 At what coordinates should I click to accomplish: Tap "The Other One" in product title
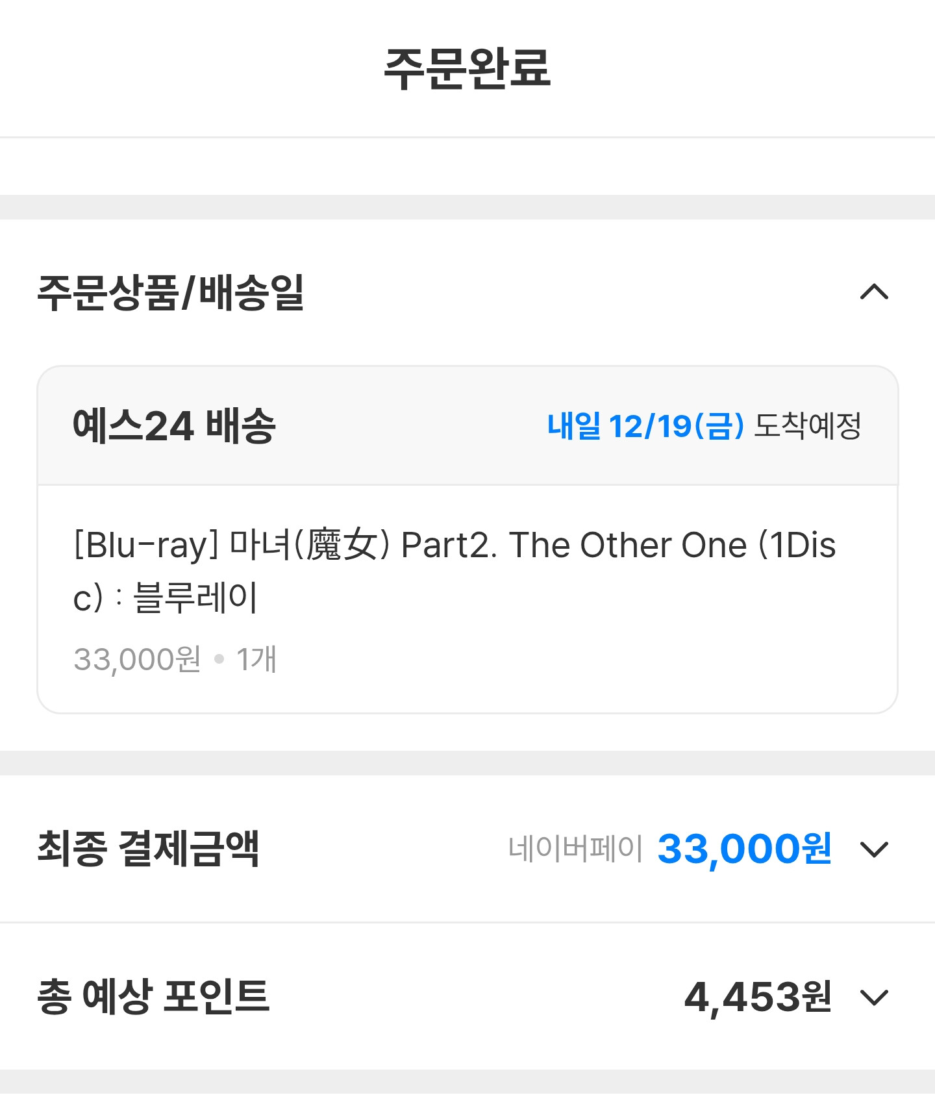[x=627, y=545]
